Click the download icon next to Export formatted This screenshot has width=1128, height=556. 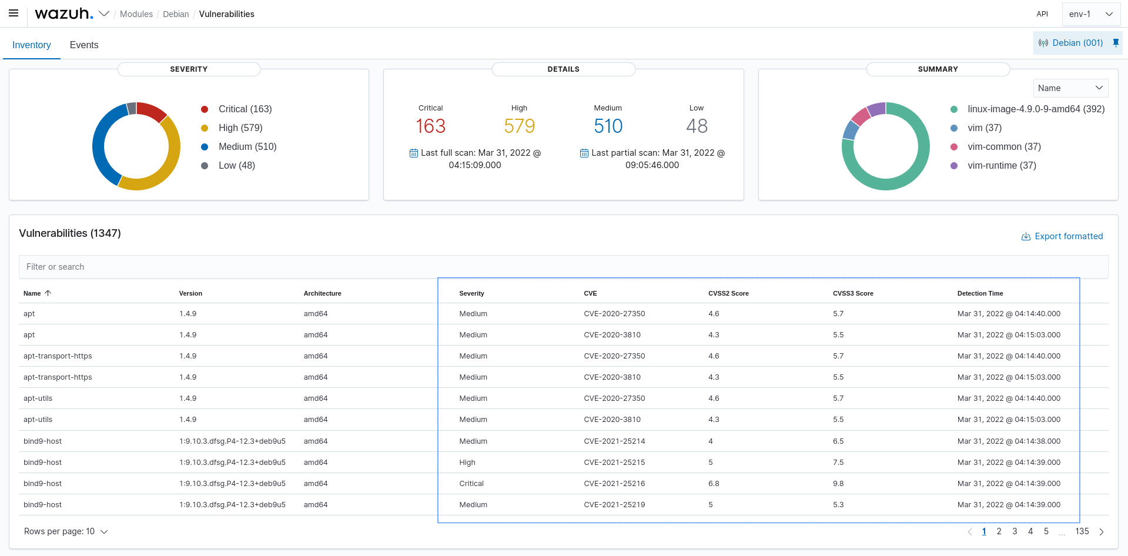1025,236
